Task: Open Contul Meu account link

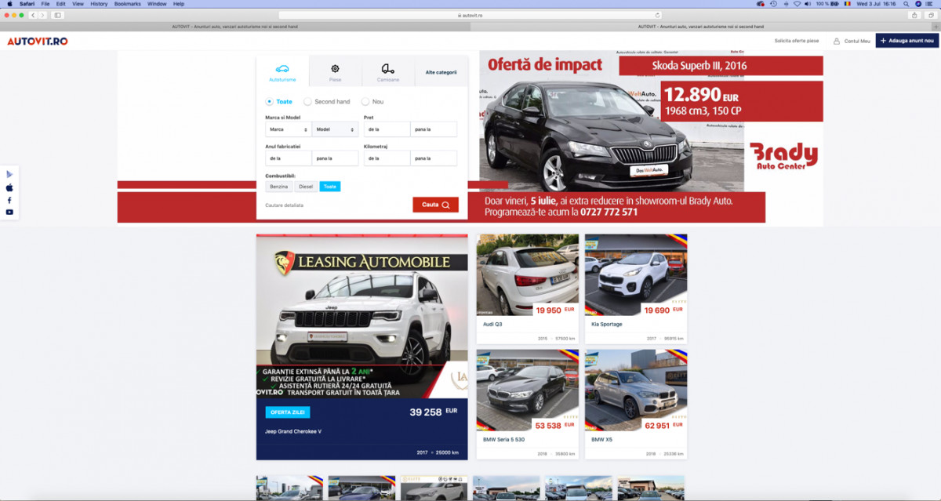Action: pos(852,41)
